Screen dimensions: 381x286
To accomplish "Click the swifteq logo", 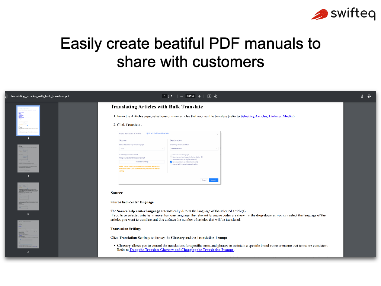I will pyautogui.click(x=343, y=15).
